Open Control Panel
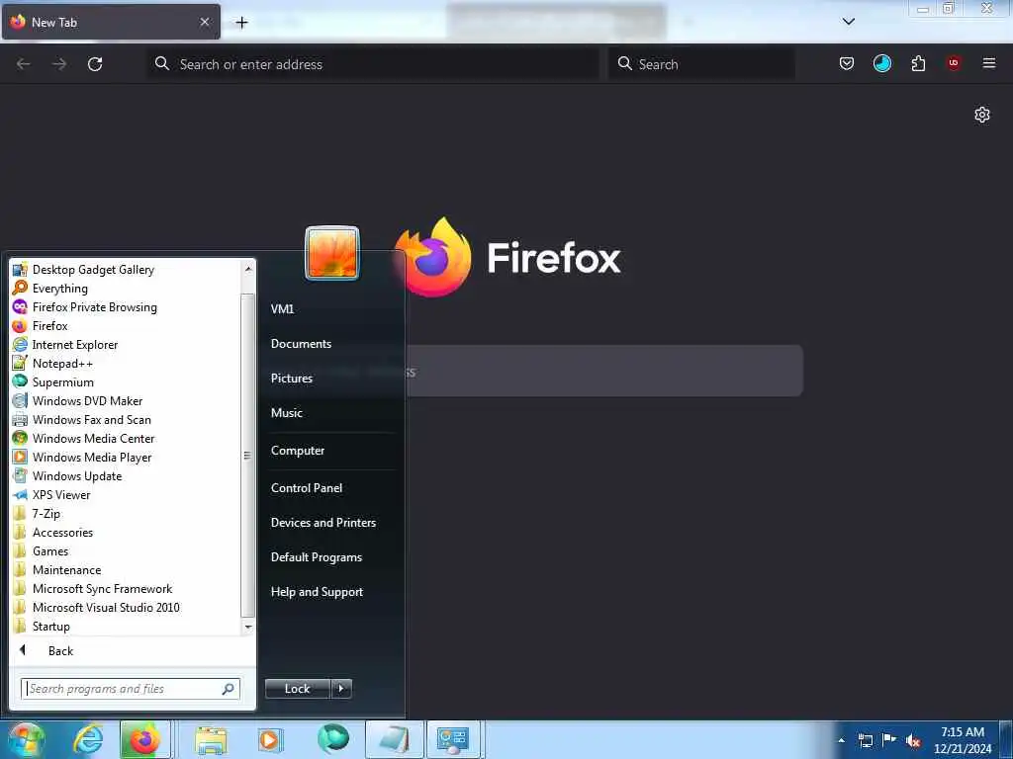 [307, 488]
